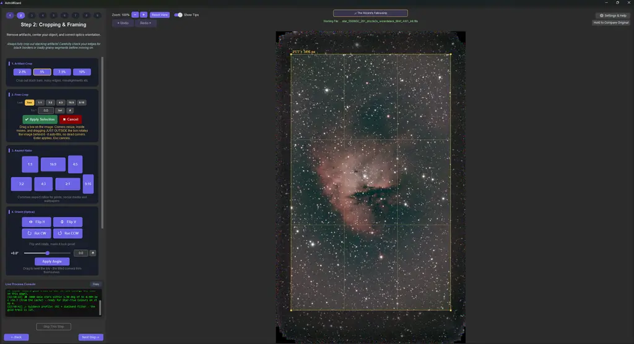The width and height of the screenshot is (634, 344).
Task: Pick the 9:16 portrait aspect tile
Action: coord(88,184)
